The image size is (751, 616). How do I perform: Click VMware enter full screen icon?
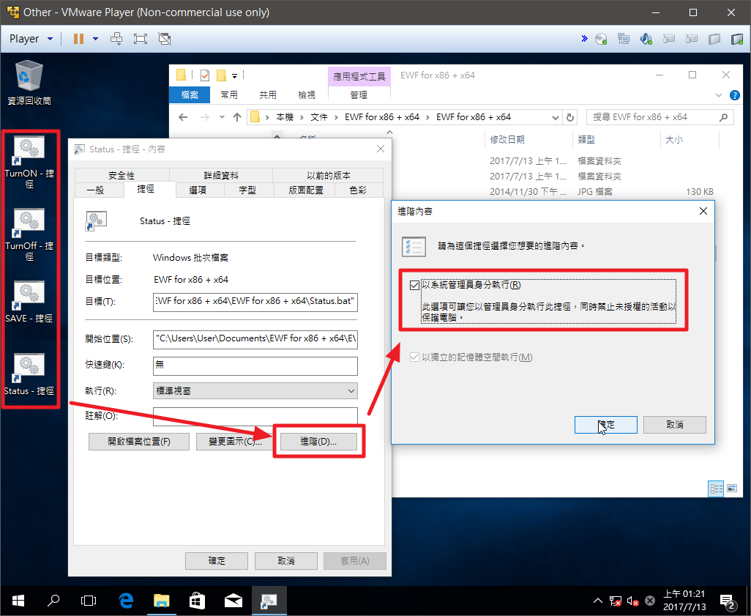coord(141,39)
